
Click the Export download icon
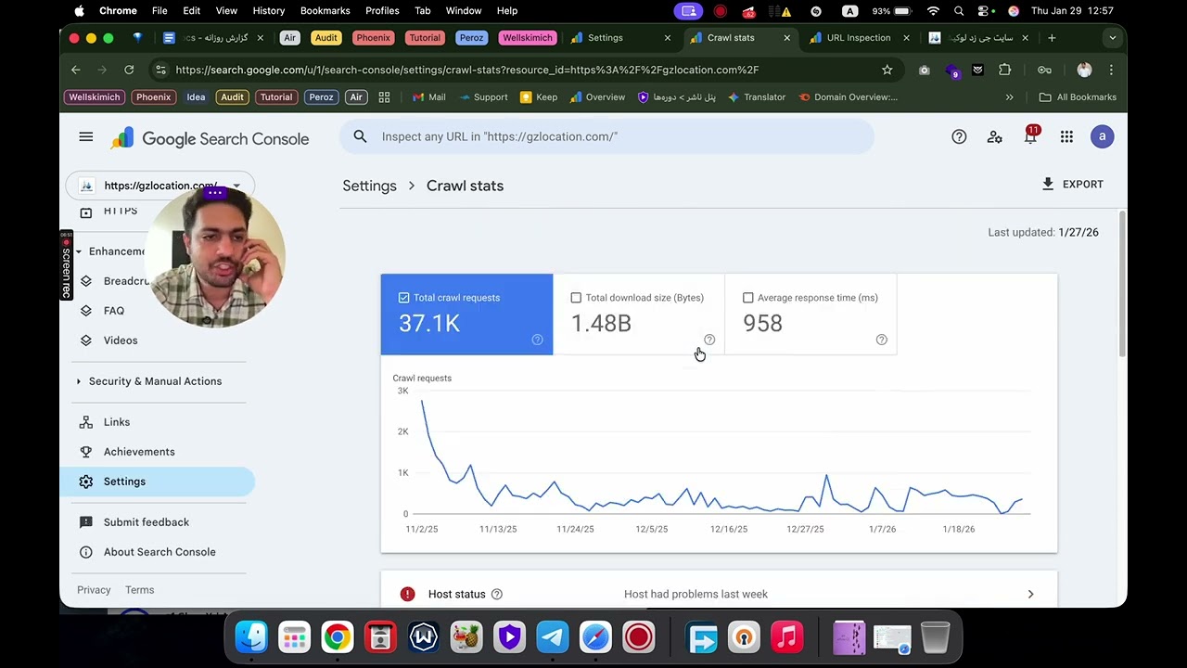coord(1048,185)
